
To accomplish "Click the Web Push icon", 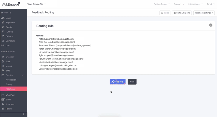I will click(x=3, y=95).
